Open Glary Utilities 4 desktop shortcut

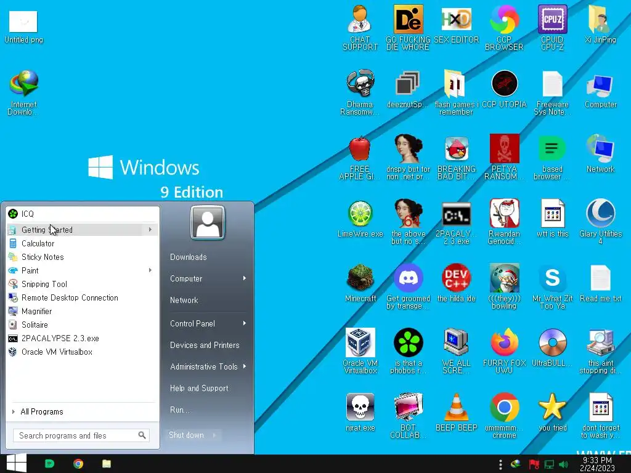[600, 222]
